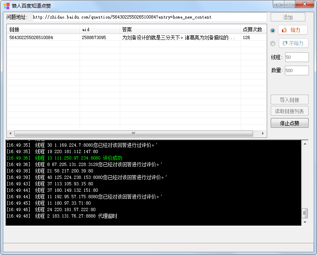
Task: Click the 问题地址 URL input field
Action: [x=148, y=17]
